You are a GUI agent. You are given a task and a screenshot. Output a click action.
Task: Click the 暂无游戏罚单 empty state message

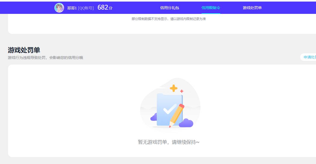(x=169, y=142)
